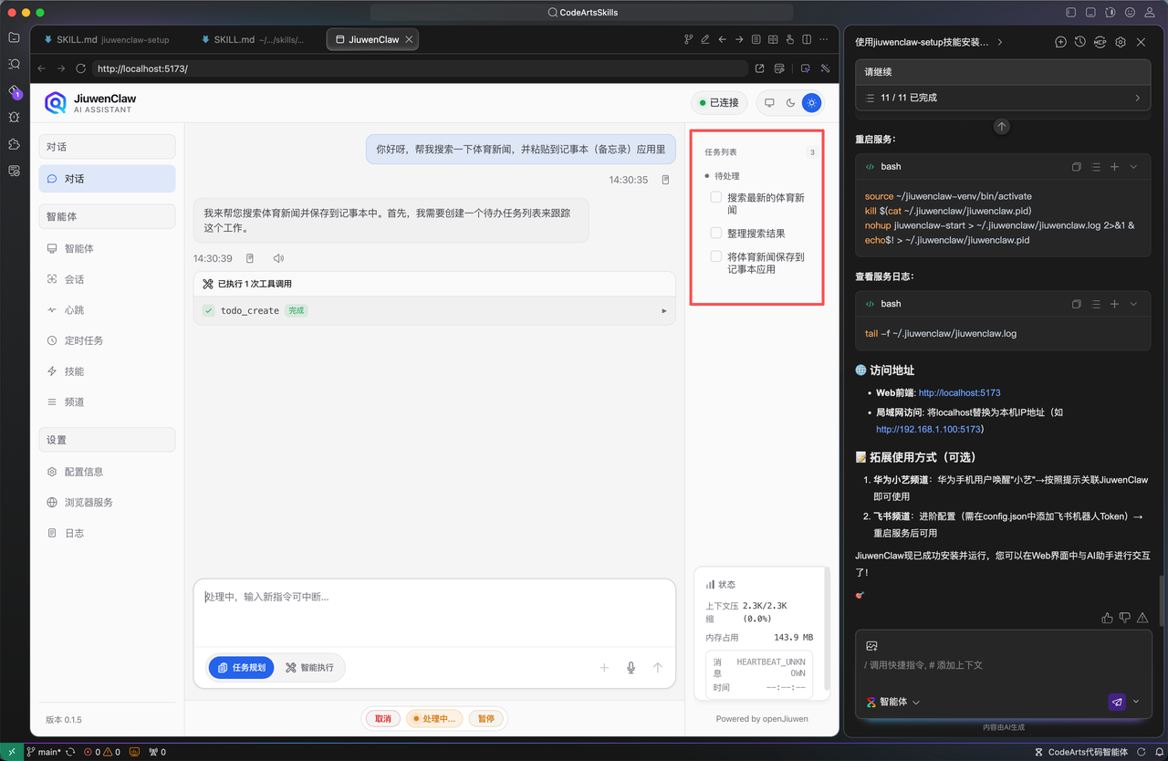1168x761 pixels.
Task: Switch to SKILL.md jiuwenclaw-setup tab
Action: 107,40
